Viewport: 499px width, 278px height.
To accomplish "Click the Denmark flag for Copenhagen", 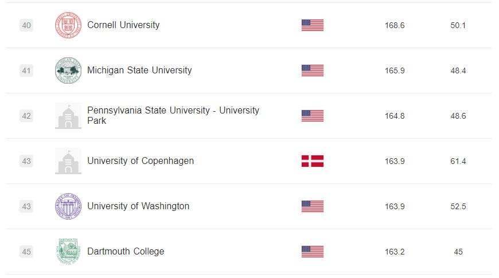I will click(313, 161).
